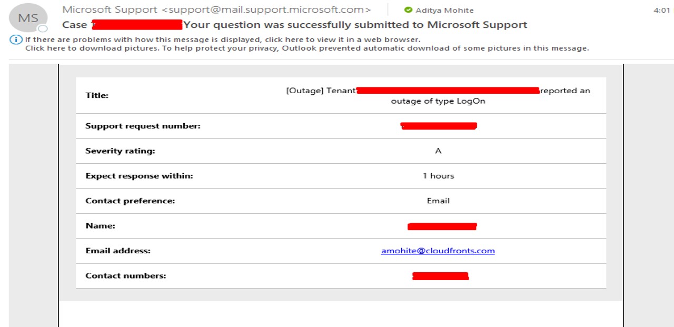Image resolution: width=674 pixels, height=327 pixels.
Task: Click the green presence icon beside Aditya Mohite
Action: pos(408,10)
